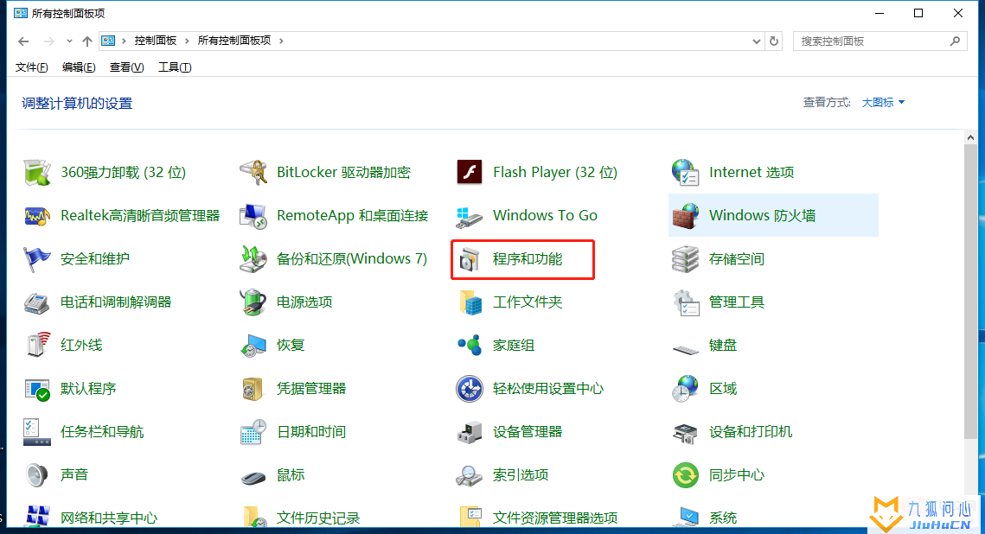Open Windows 防火墙 brick wall icon
Viewport: 985px width, 534px height.
(686, 216)
